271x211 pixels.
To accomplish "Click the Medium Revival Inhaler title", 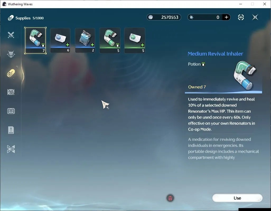I will [215, 54].
